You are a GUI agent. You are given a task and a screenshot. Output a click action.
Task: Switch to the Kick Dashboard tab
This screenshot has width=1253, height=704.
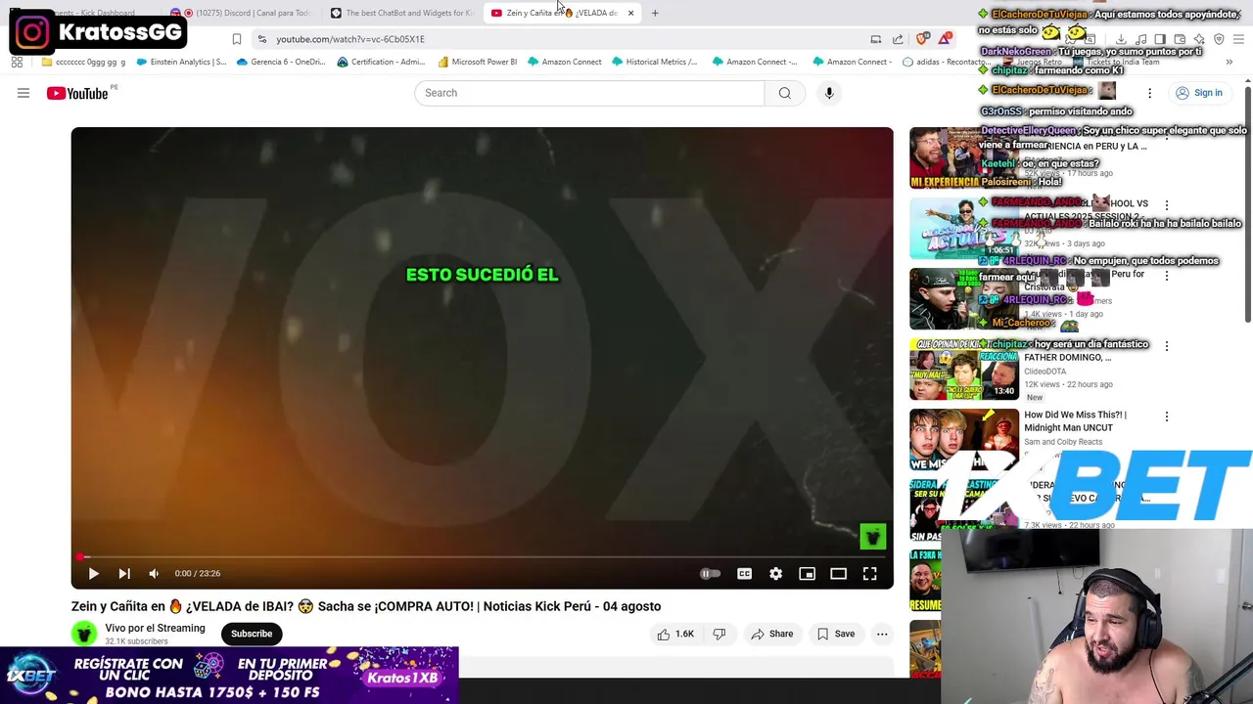tap(80, 13)
